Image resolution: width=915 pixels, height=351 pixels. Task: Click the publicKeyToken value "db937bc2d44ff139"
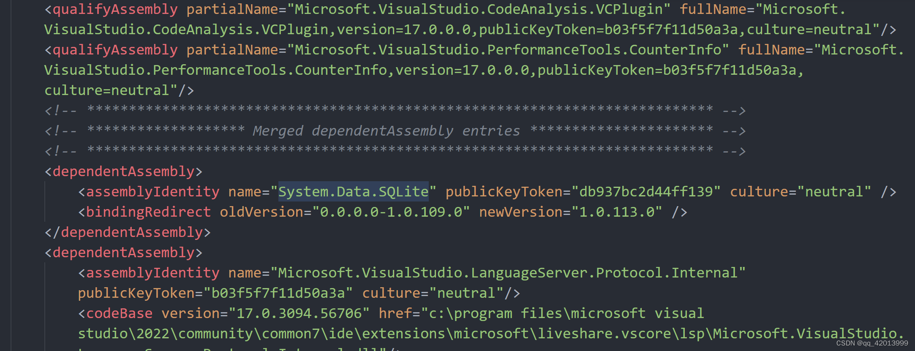646,192
